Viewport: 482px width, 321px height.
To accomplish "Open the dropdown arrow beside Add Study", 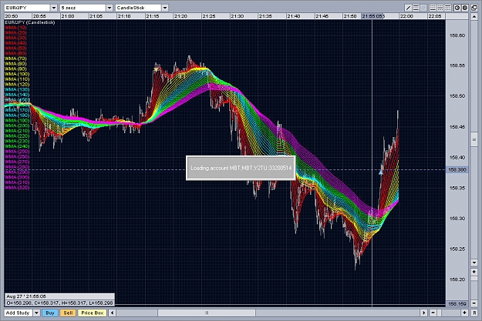I will 36,313.
